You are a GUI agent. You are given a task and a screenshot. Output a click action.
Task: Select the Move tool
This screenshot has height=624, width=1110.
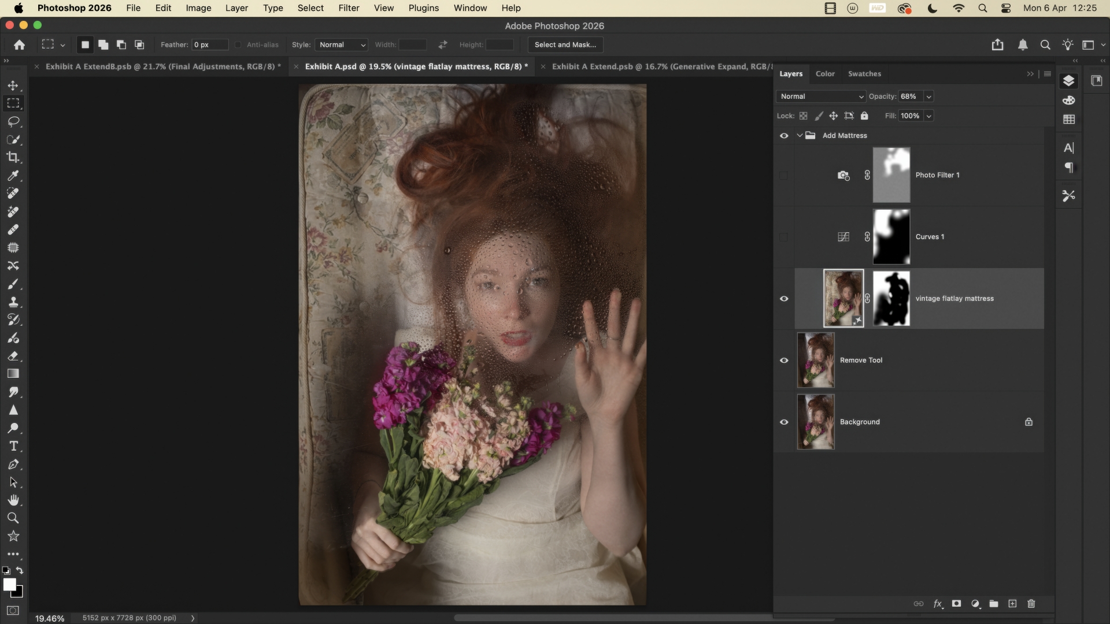click(x=13, y=86)
